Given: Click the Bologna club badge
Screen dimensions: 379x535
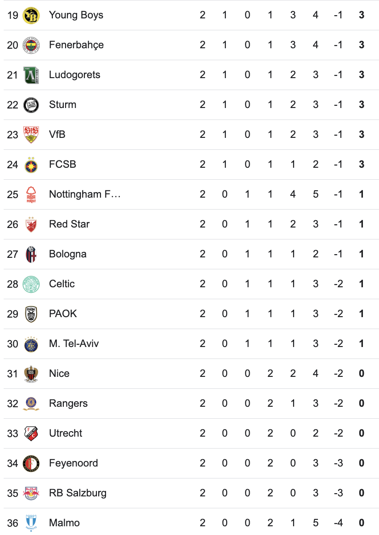Looking at the screenshot, I should pyautogui.click(x=31, y=254).
